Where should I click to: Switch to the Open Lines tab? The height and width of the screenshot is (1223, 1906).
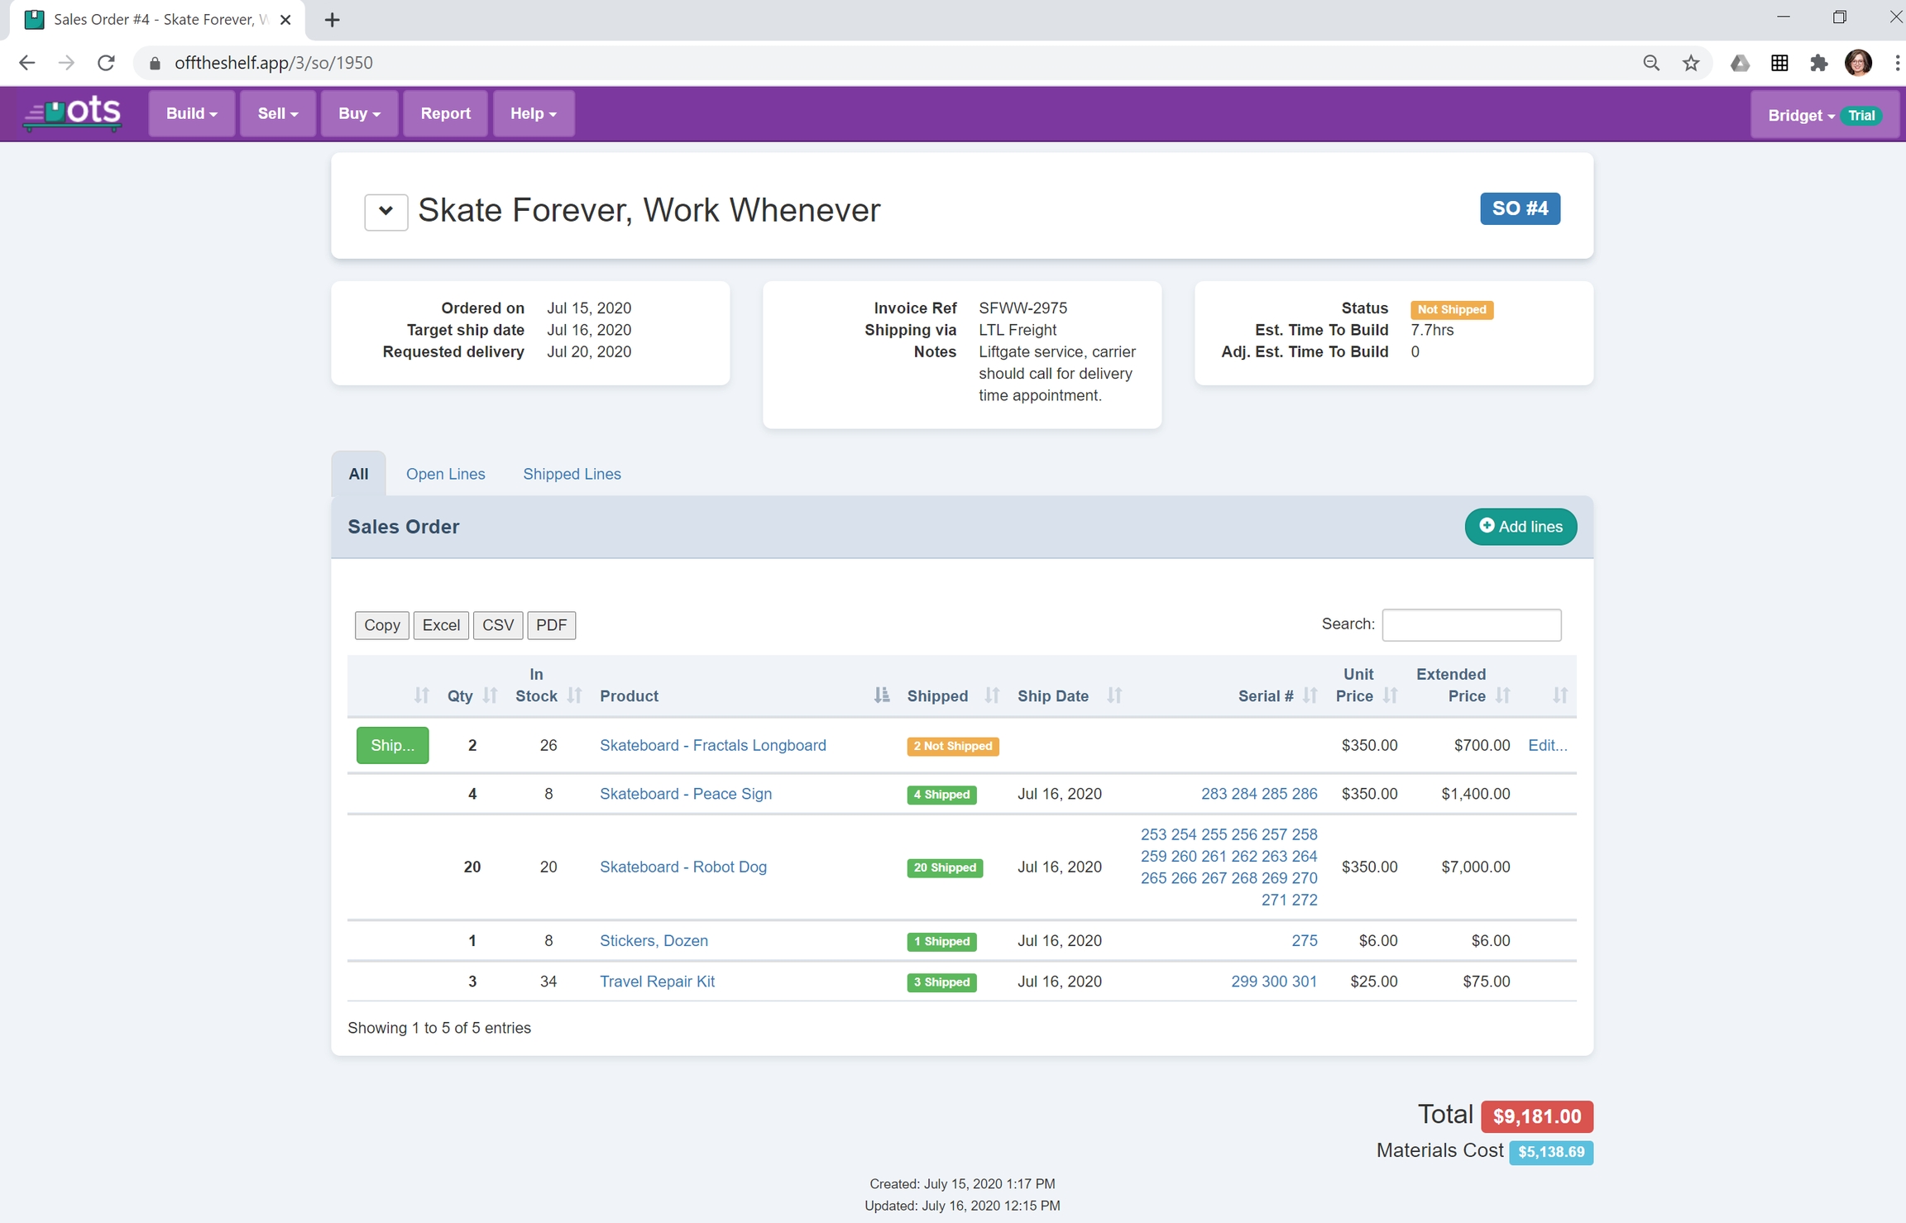[445, 474]
